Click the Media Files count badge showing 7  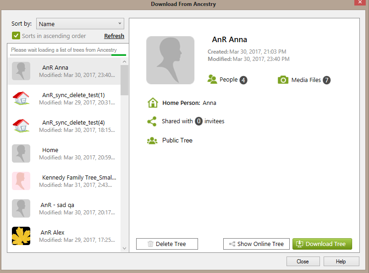(327, 80)
